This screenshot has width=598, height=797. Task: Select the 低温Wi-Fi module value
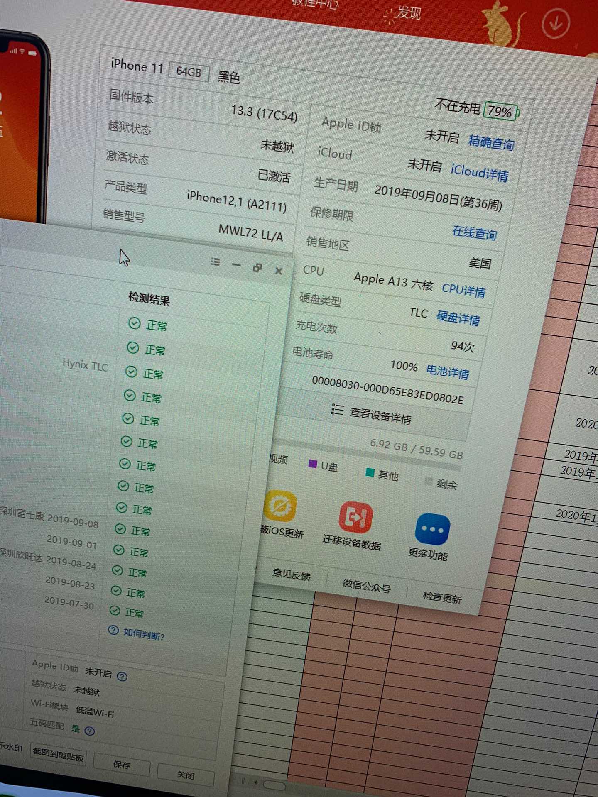pyautogui.click(x=95, y=711)
